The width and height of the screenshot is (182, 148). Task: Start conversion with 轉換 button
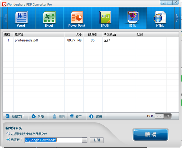pos(150,135)
